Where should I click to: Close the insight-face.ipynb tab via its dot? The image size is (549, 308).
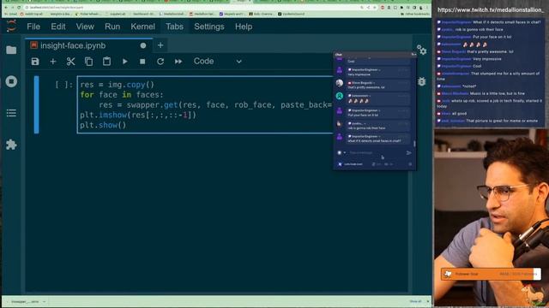[x=143, y=45]
